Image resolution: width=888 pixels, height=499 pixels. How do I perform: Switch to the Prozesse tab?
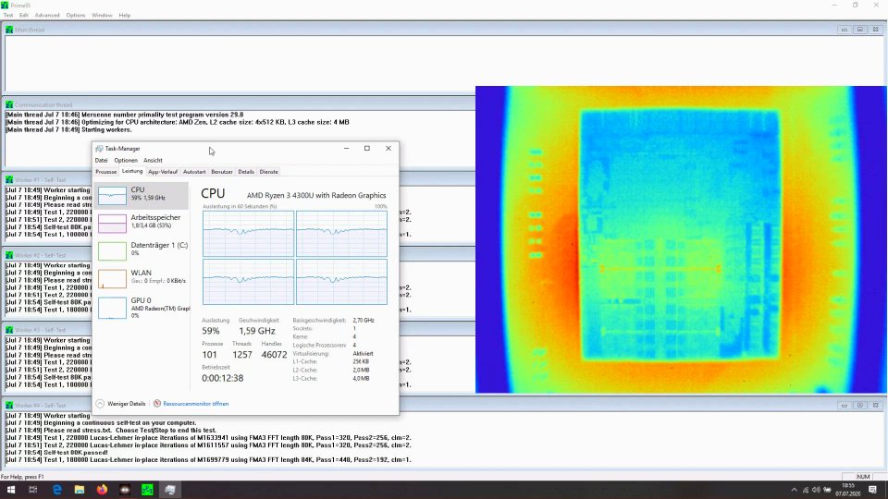pos(105,172)
